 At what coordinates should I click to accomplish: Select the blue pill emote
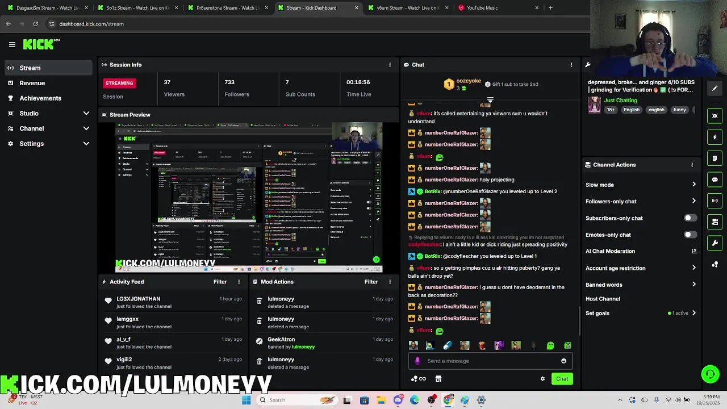pos(448,345)
